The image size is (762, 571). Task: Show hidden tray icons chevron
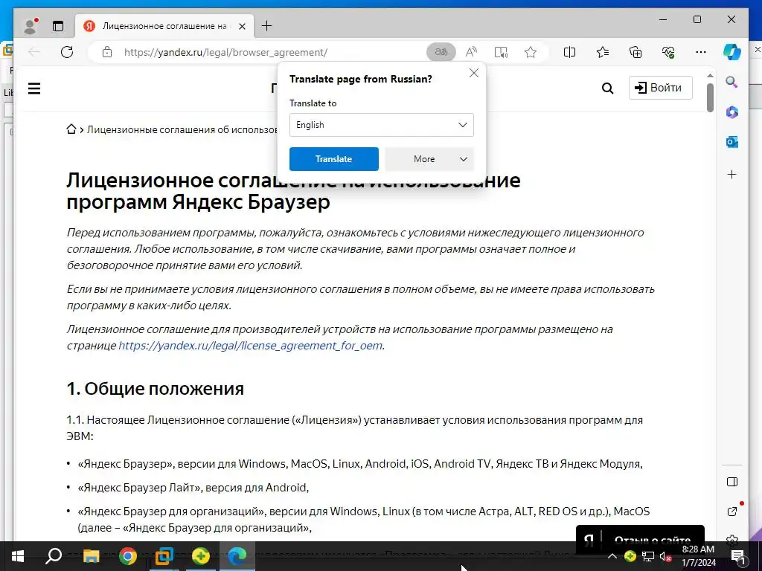click(x=612, y=556)
